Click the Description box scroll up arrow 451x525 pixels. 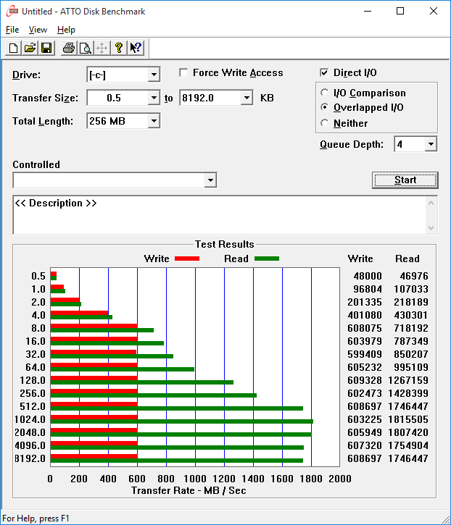point(431,203)
